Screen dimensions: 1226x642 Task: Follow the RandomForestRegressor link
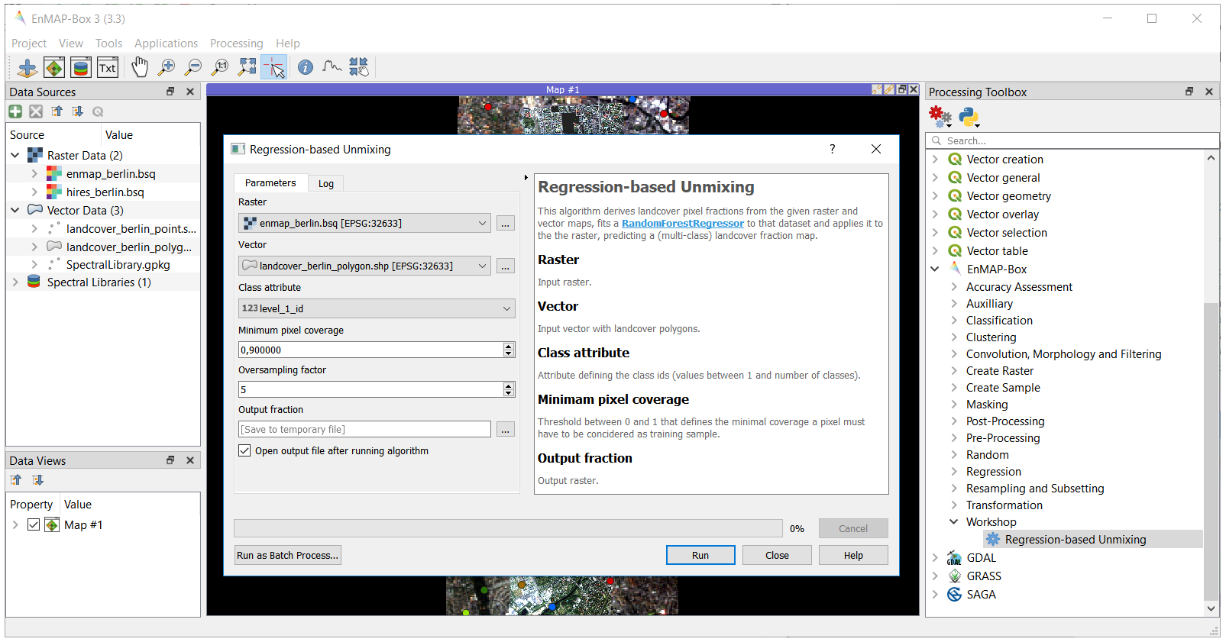pos(683,224)
